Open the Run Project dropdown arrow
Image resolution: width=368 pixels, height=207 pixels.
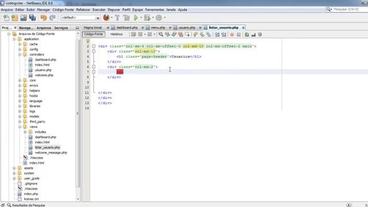[x=141, y=18]
